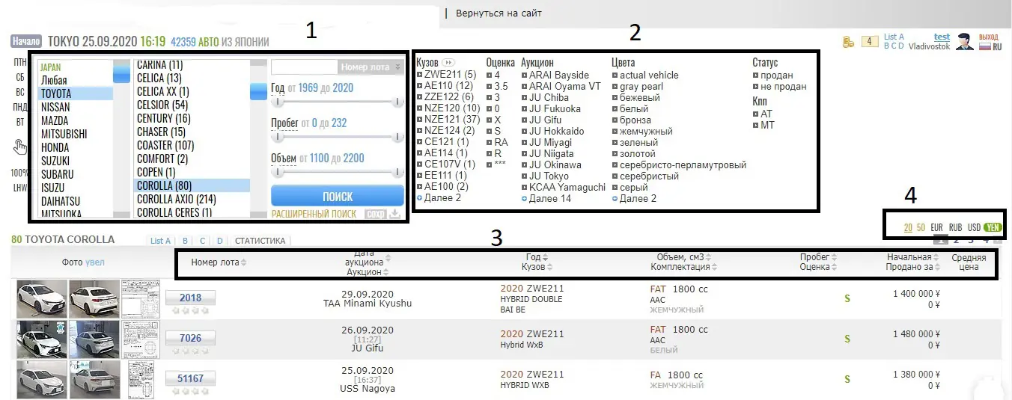Open the Номер лота dropdown
The height and width of the screenshot is (400, 1012).
(x=371, y=67)
